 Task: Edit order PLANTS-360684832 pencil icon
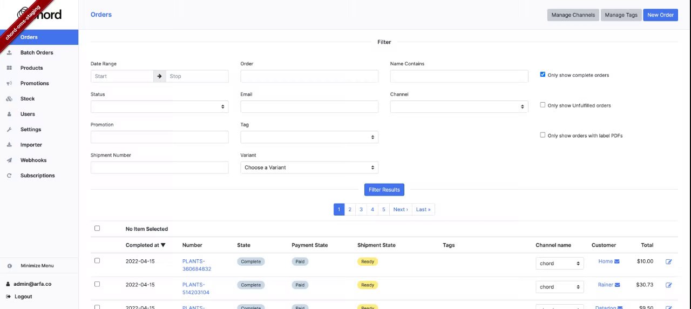669,261
